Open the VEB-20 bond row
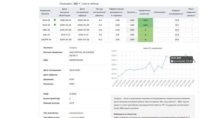The width and height of the screenshot is (210, 118). pos(119,30)
